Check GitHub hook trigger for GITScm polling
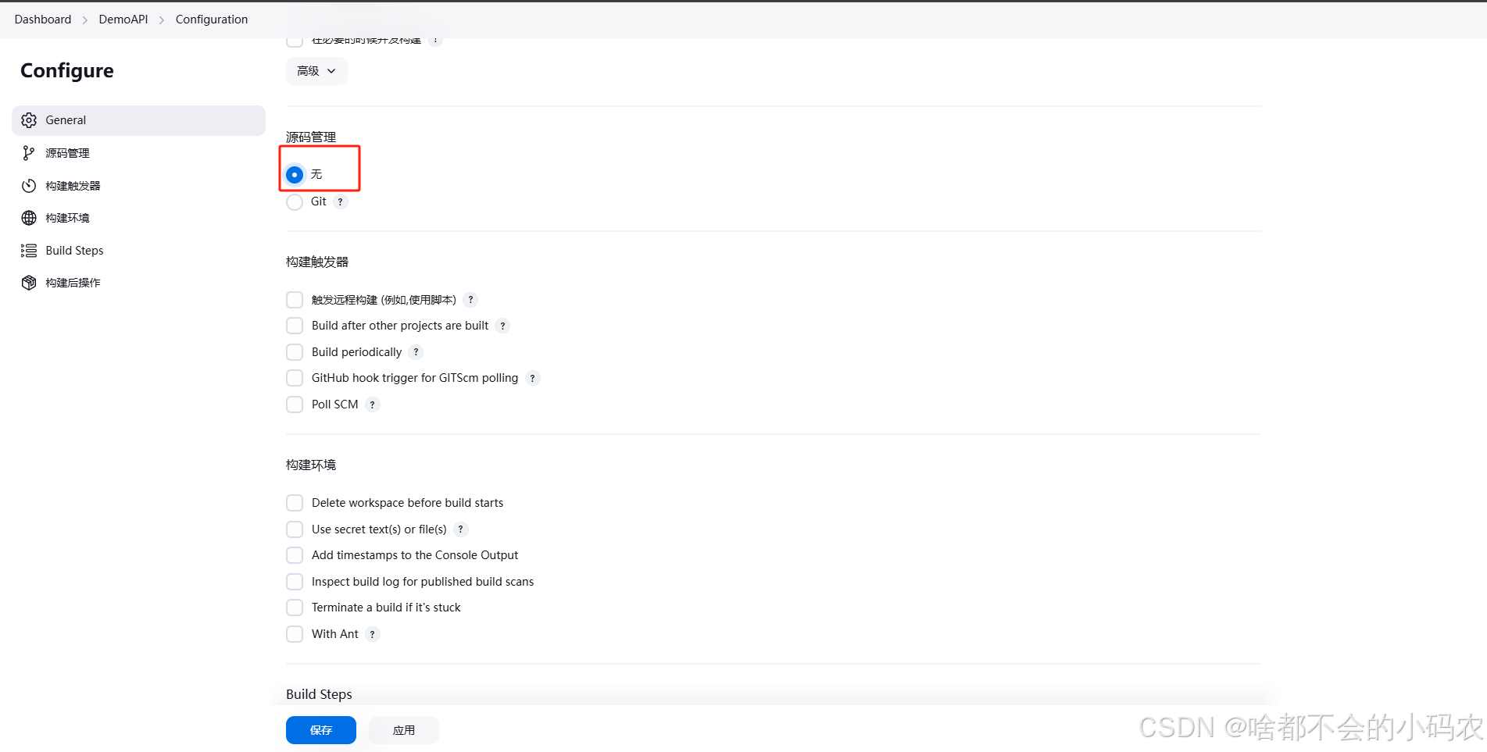This screenshot has height=752, width=1487. 295,378
